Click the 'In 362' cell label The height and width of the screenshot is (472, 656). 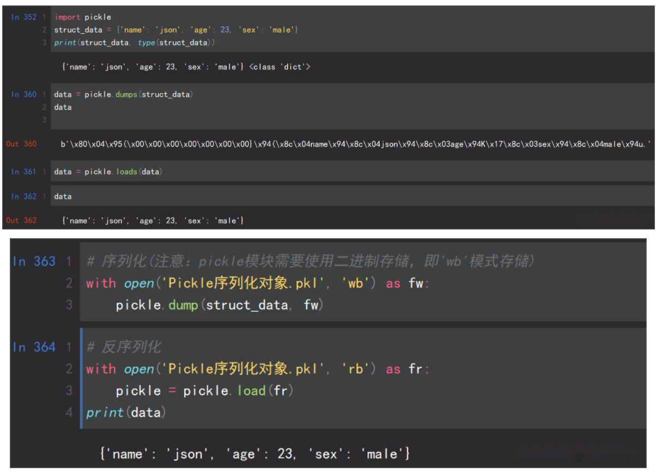click(x=23, y=196)
